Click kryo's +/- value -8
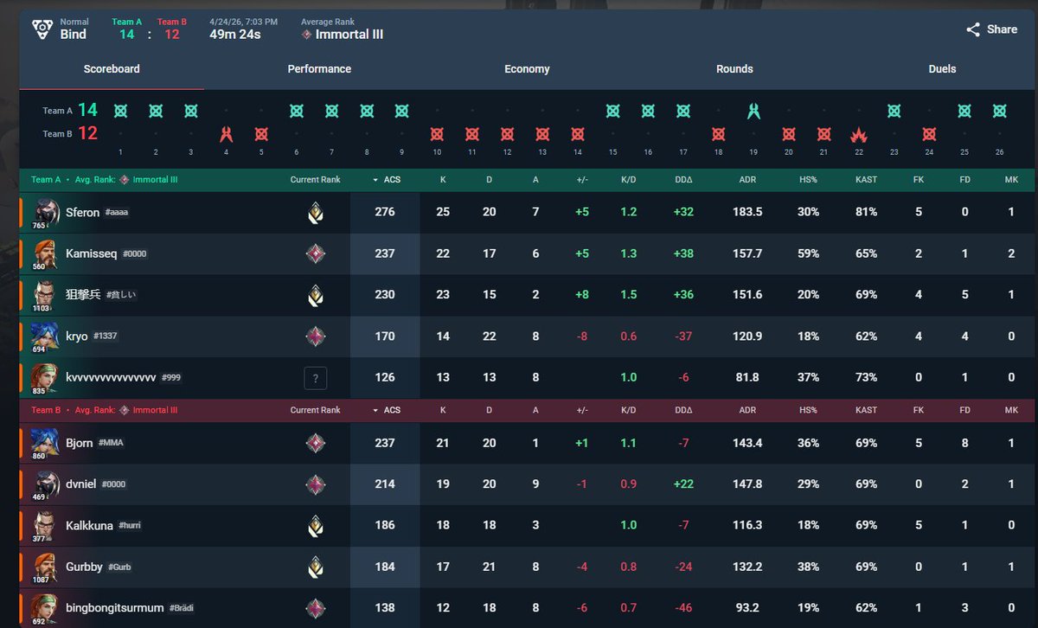Screen dimensions: 1038x628 (x=581, y=336)
